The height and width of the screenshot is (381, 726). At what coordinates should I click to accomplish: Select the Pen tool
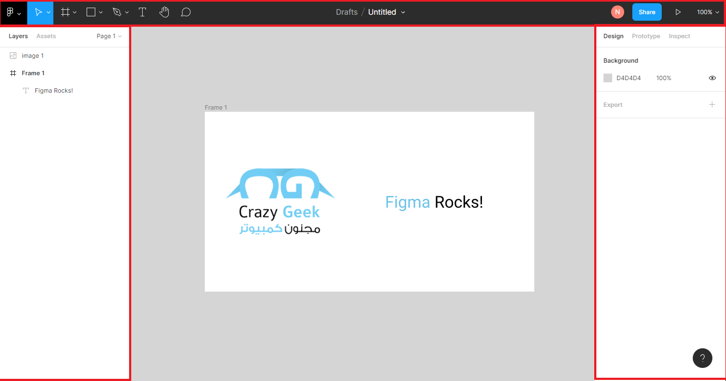pos(117,11)
